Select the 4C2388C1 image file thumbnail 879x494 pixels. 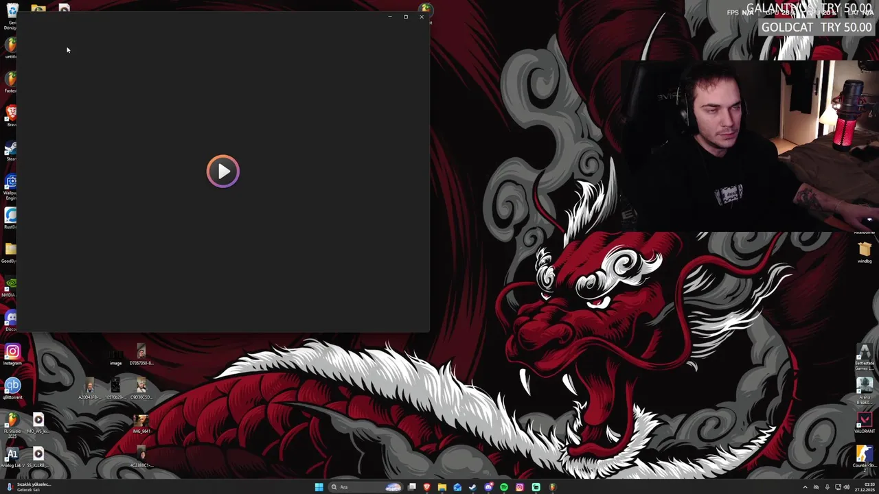pos(141,457)
